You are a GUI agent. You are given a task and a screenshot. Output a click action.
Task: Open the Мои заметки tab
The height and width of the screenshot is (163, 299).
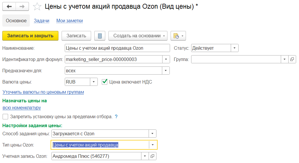[69, 21]
